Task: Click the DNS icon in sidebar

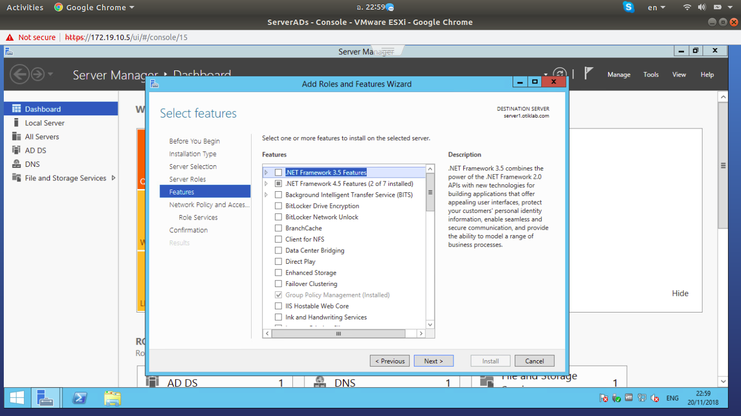Action: tap(16, 164)
